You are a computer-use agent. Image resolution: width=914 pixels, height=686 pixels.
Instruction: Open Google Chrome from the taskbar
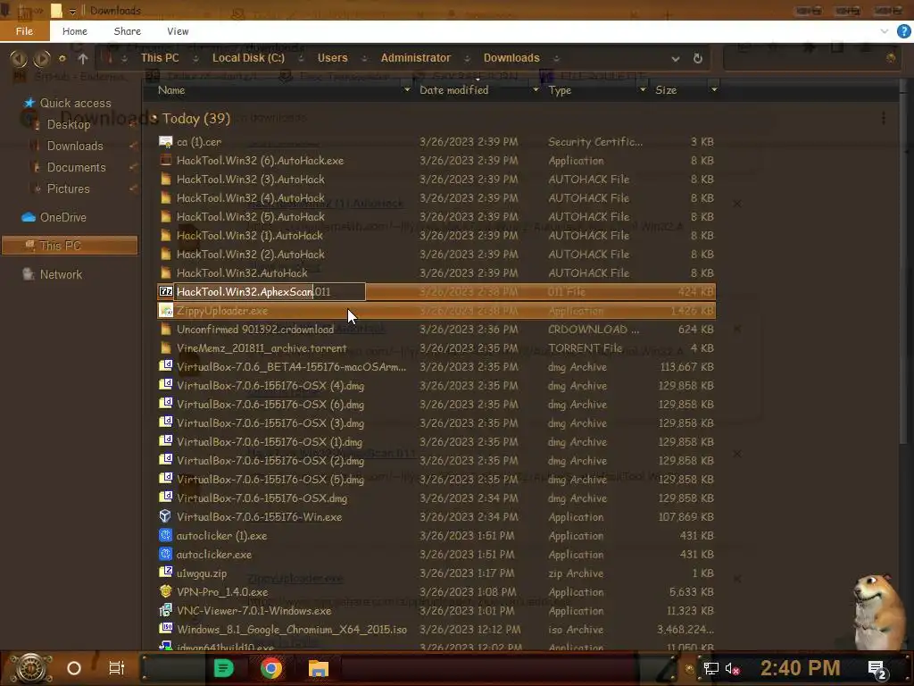271,668
